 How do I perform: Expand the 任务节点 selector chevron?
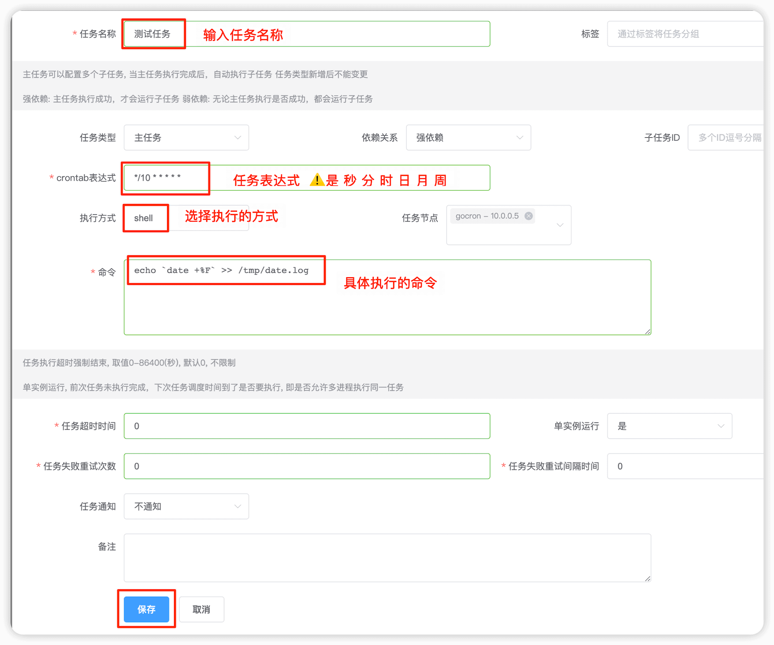click(x=560, y=225)
